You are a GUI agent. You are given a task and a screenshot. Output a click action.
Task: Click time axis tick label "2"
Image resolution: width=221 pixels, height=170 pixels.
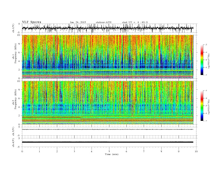[57, 151]
